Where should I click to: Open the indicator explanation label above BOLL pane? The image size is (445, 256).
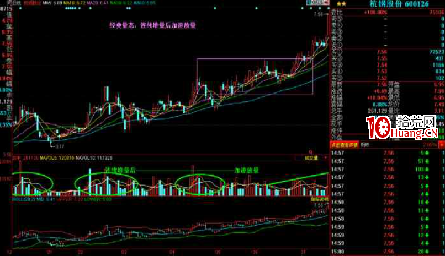319,199
